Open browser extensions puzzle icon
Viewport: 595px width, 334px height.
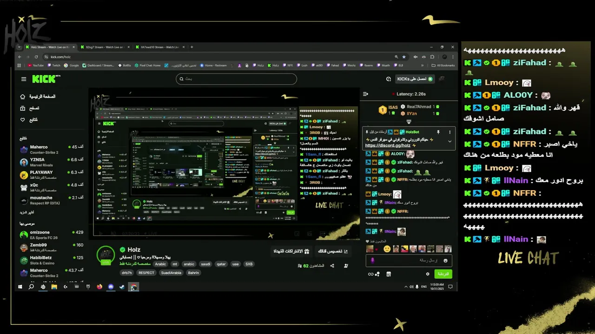432,57
